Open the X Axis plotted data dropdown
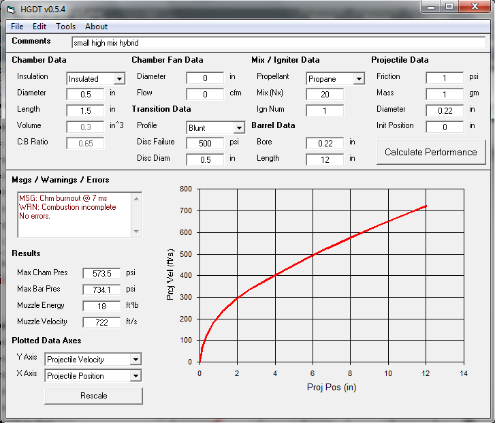This screenshot has width=495, height=423. (x=135, y=376)
